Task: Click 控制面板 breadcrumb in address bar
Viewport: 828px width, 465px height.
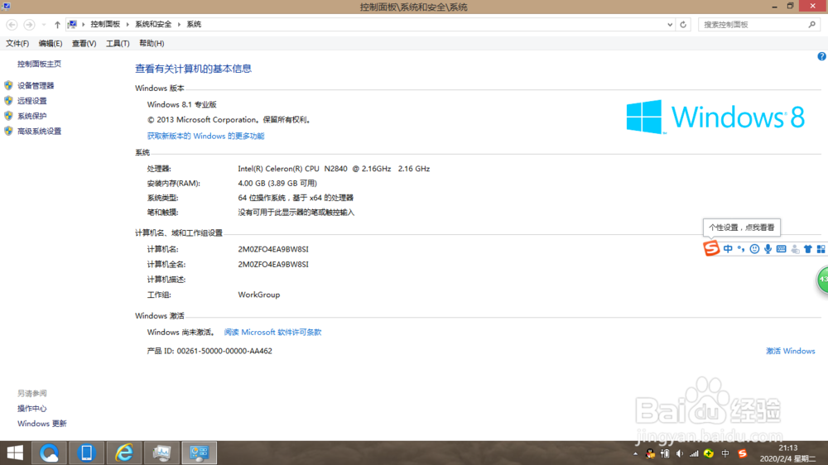Action: pos(105,24)
